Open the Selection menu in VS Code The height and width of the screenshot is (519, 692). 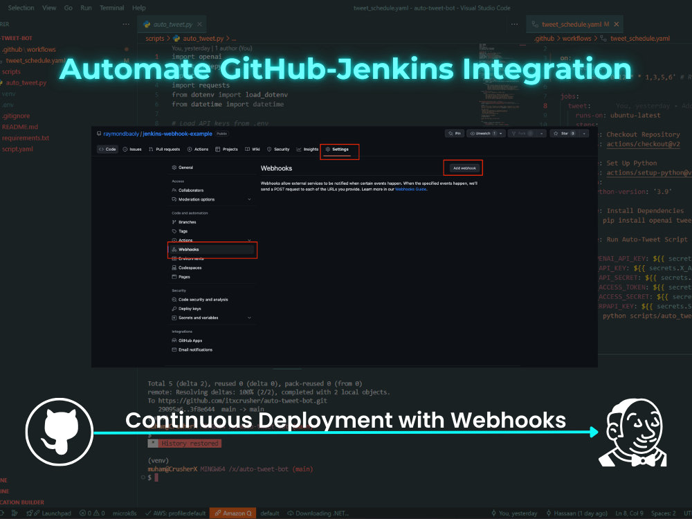[x=21, y=8]
